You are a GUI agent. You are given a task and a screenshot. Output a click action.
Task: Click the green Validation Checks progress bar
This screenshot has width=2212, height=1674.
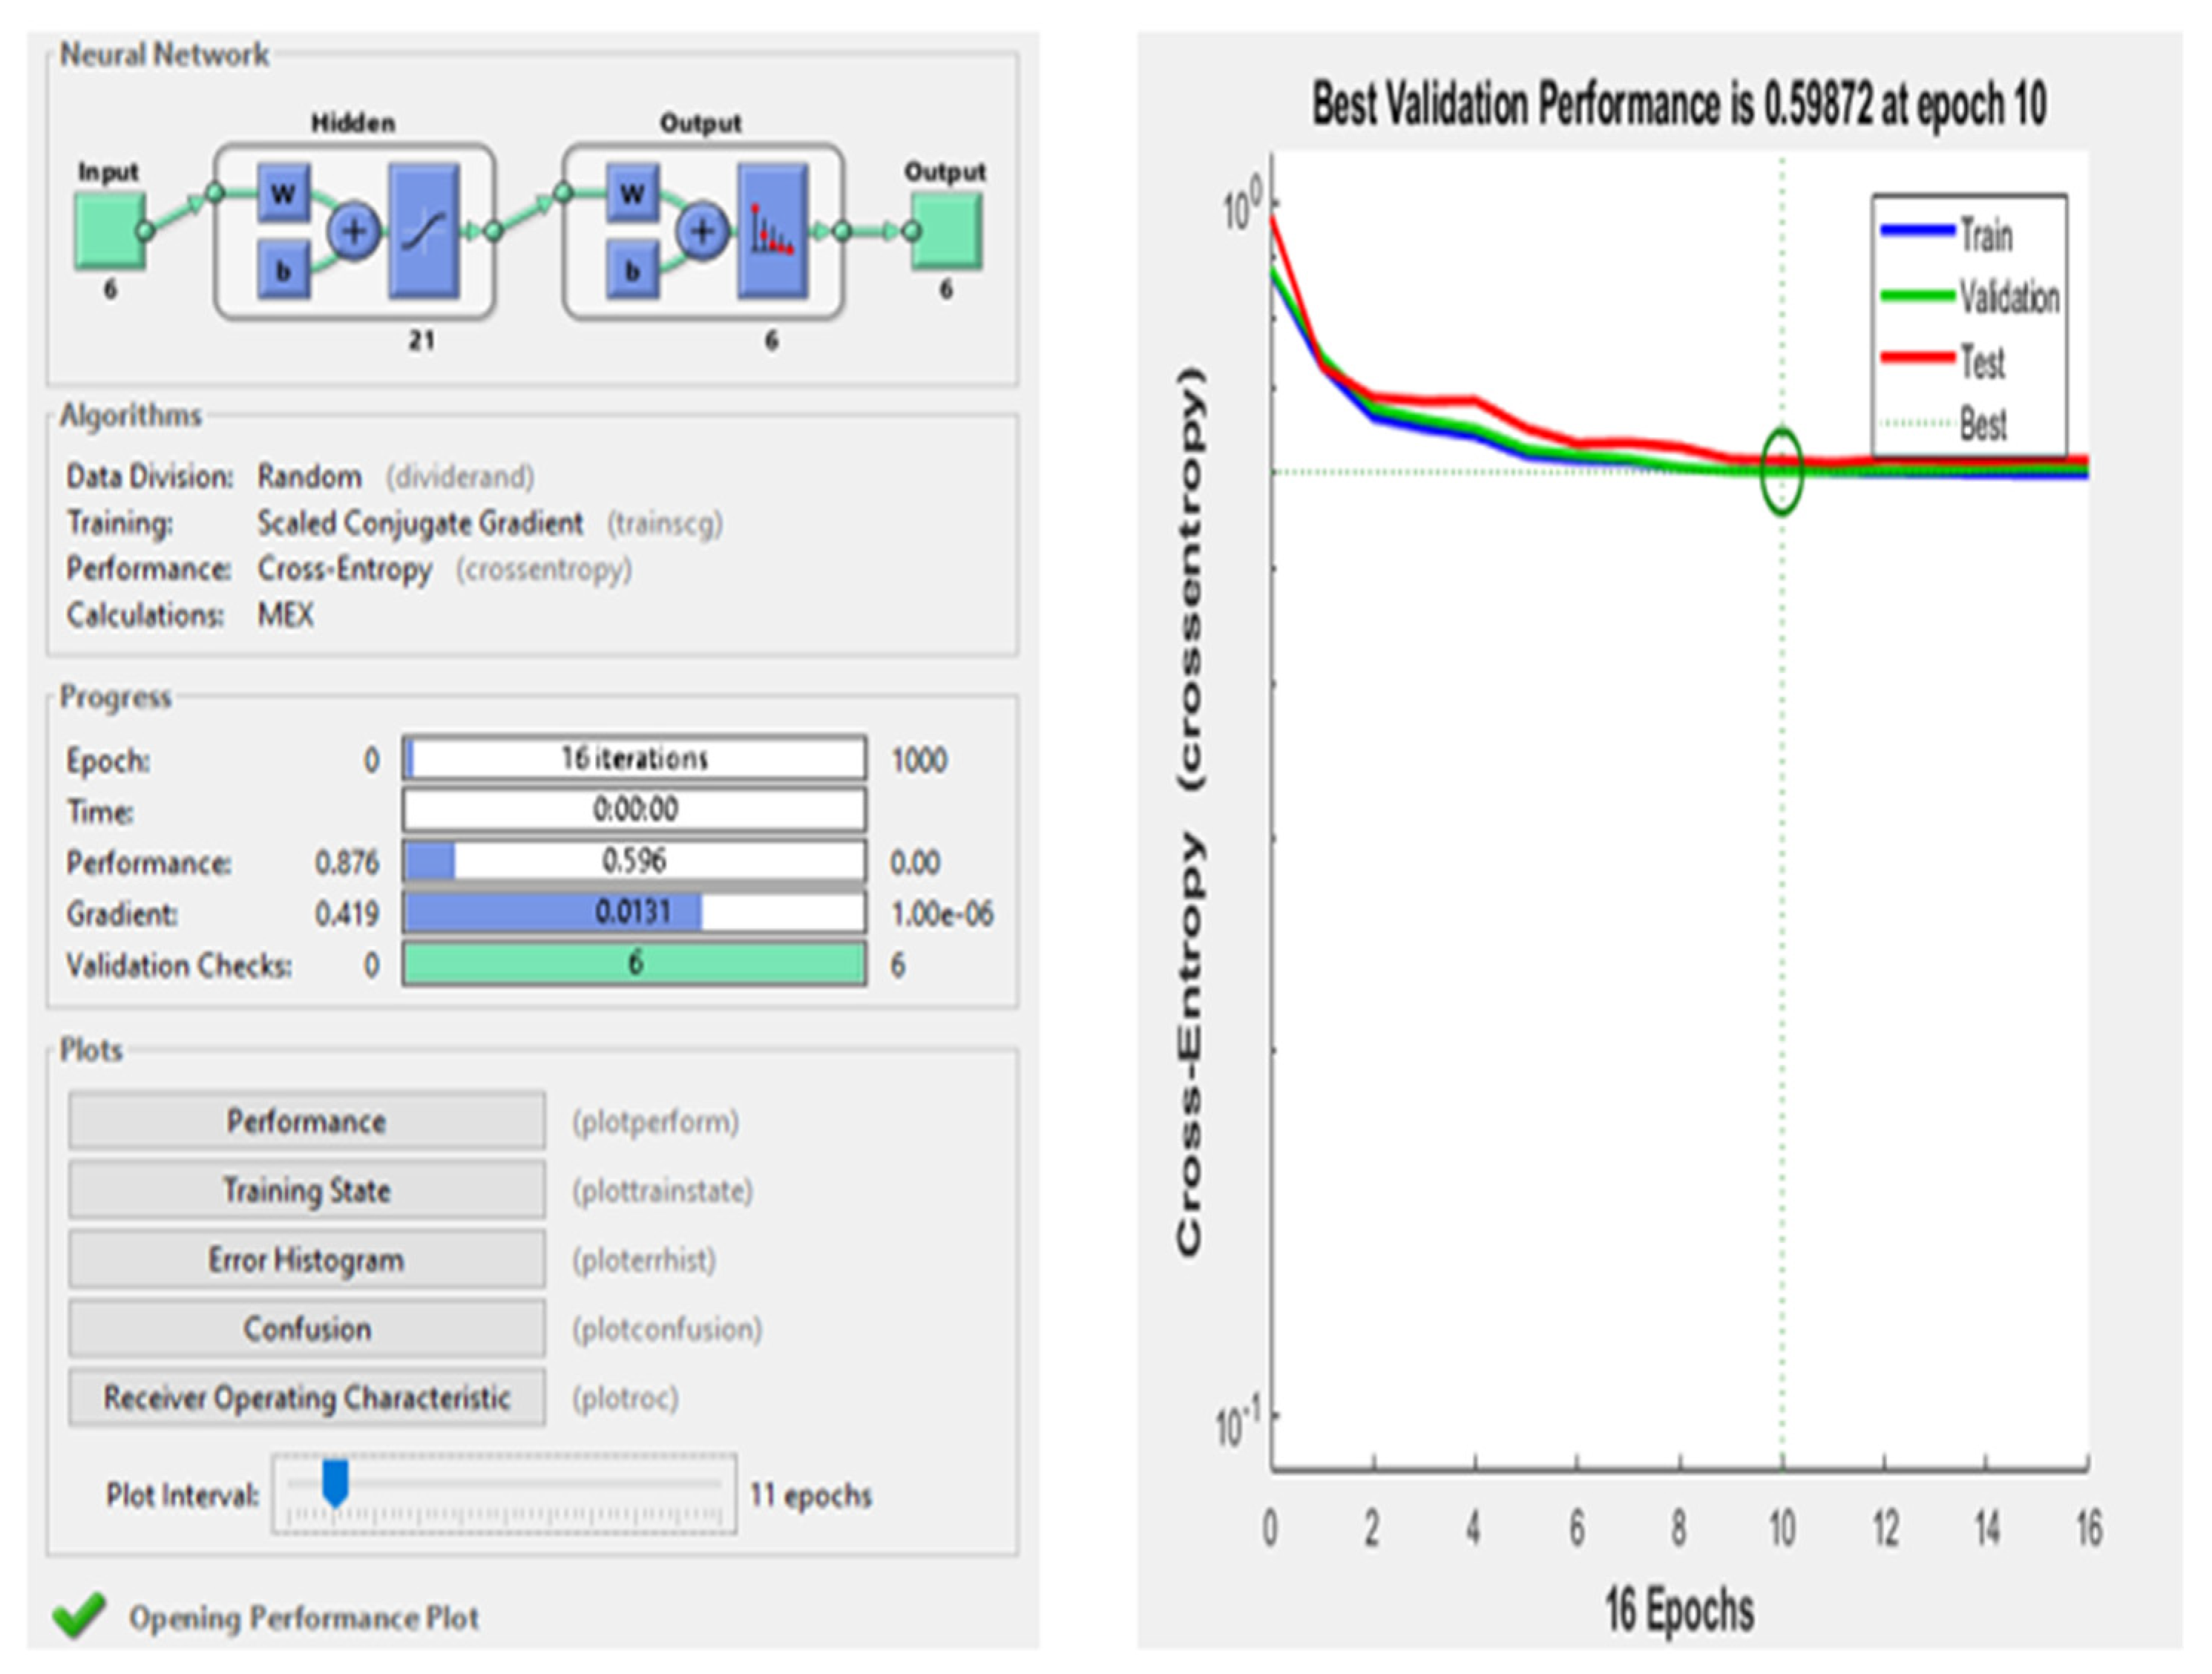pos(634,964)
